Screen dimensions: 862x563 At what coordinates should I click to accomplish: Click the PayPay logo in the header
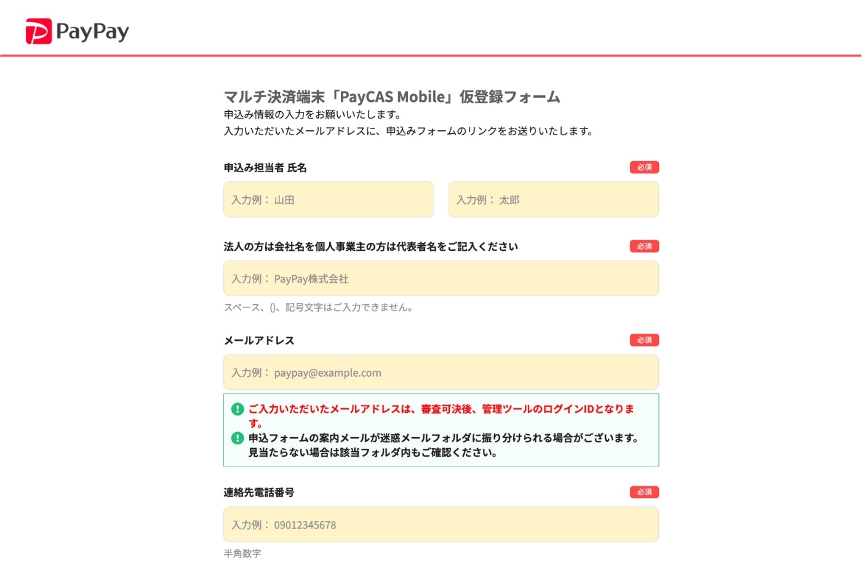tap(78, 31)
